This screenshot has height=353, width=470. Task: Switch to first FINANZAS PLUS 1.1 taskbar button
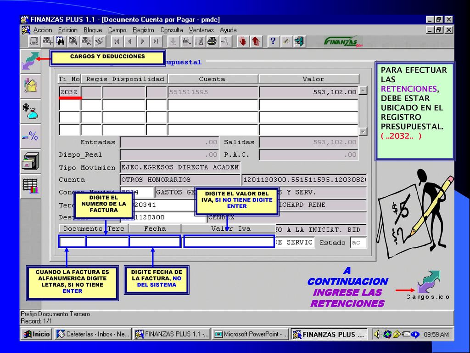[x=172, y=334]
